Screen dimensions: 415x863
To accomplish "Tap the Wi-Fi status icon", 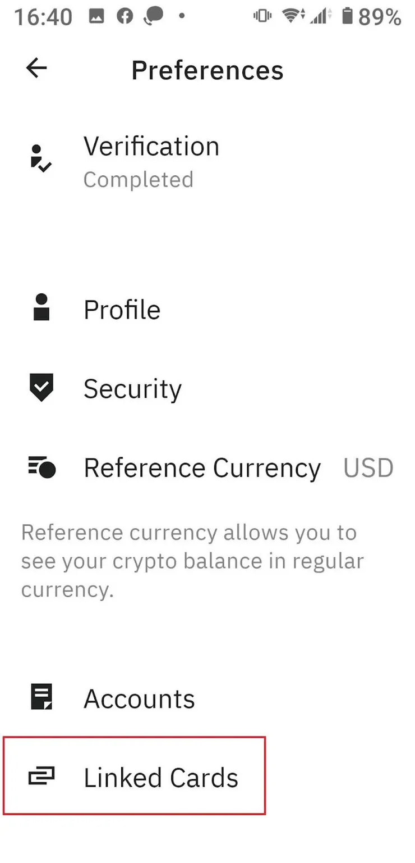I will pos(291,16).
